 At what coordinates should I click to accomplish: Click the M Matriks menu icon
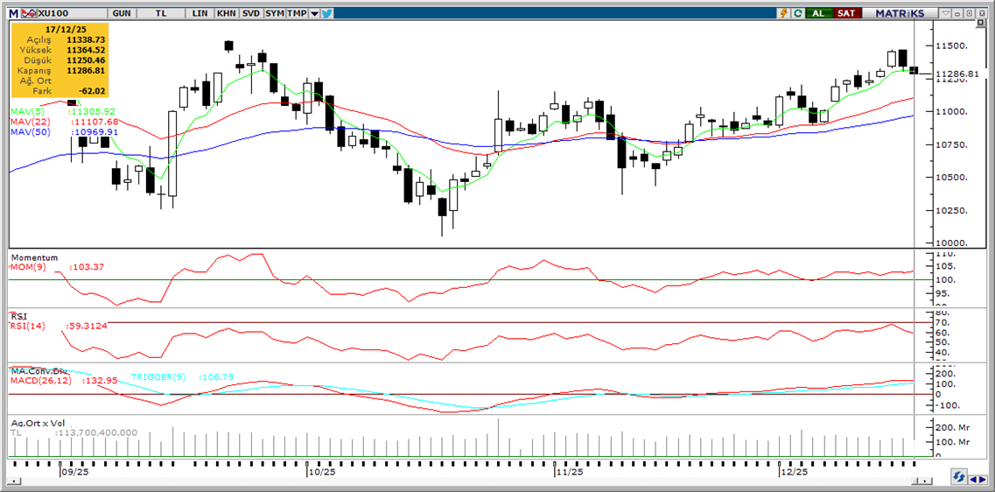point(13,13)
